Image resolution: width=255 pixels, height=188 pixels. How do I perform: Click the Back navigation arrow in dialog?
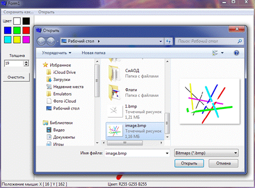pos(41,42)
